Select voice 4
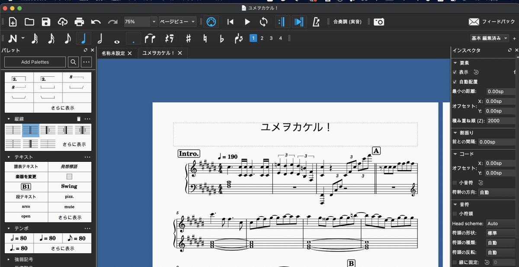This screenshot has height=267, width=519. click(x=281, y=38)
